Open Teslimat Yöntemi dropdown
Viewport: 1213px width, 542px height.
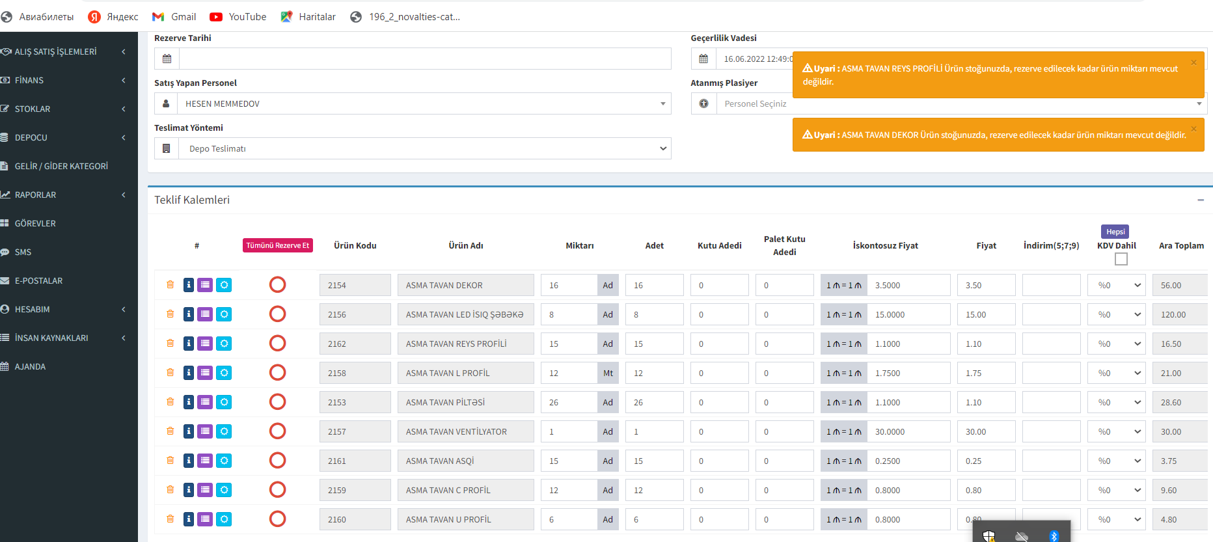pyautogui.click(x=424, y=148)
